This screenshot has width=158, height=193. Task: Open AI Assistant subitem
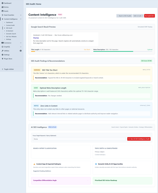(x=9, y=31)
